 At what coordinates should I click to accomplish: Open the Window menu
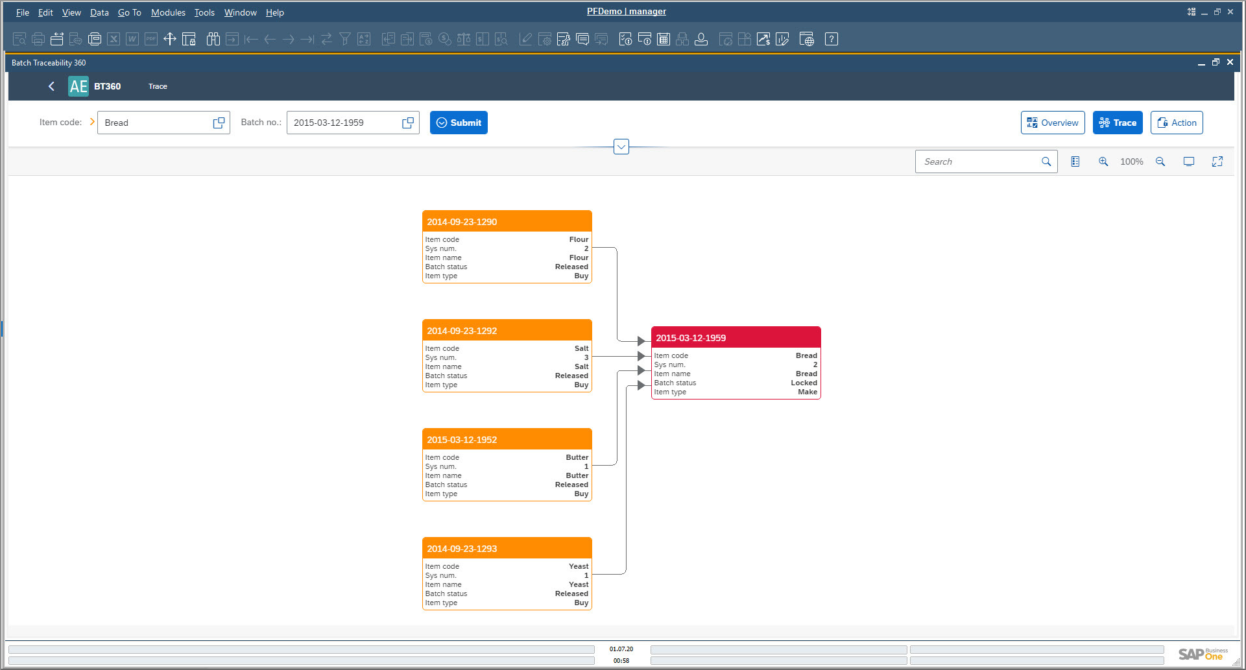click(241, 12)
